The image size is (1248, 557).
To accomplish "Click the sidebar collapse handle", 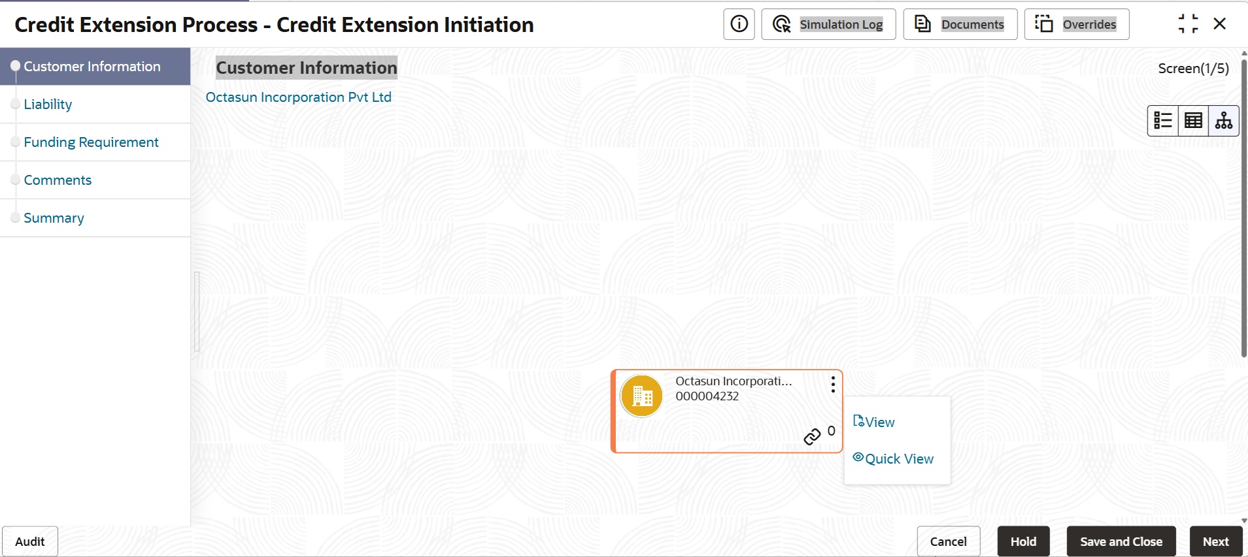I will click(x=197, y=311).
